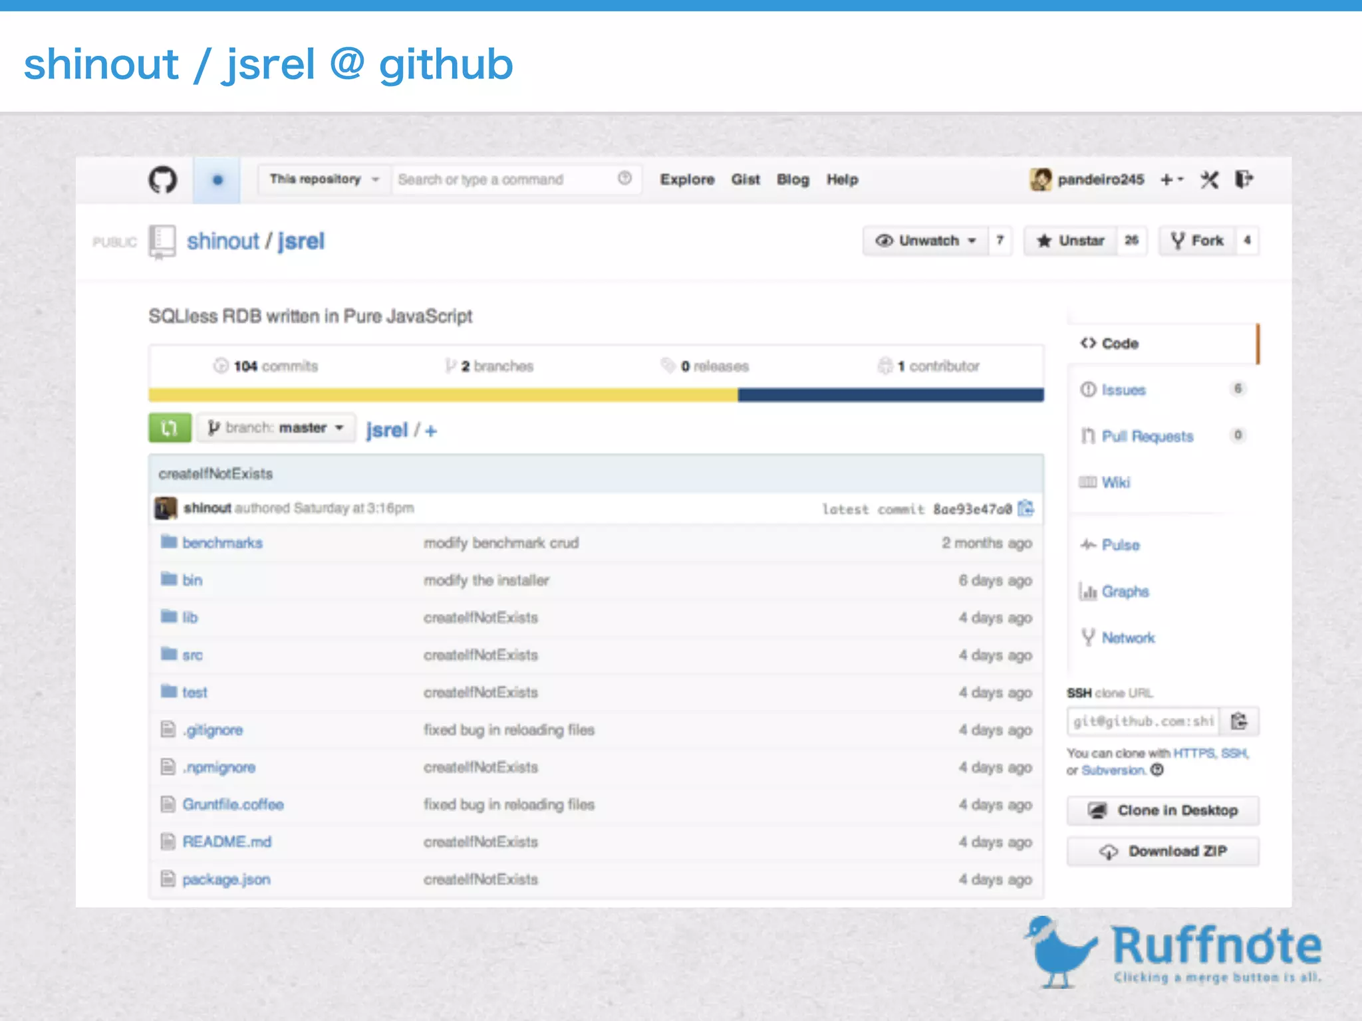Click Clone in Desktop button
1362x1021 pixels.
(1163, 810)
